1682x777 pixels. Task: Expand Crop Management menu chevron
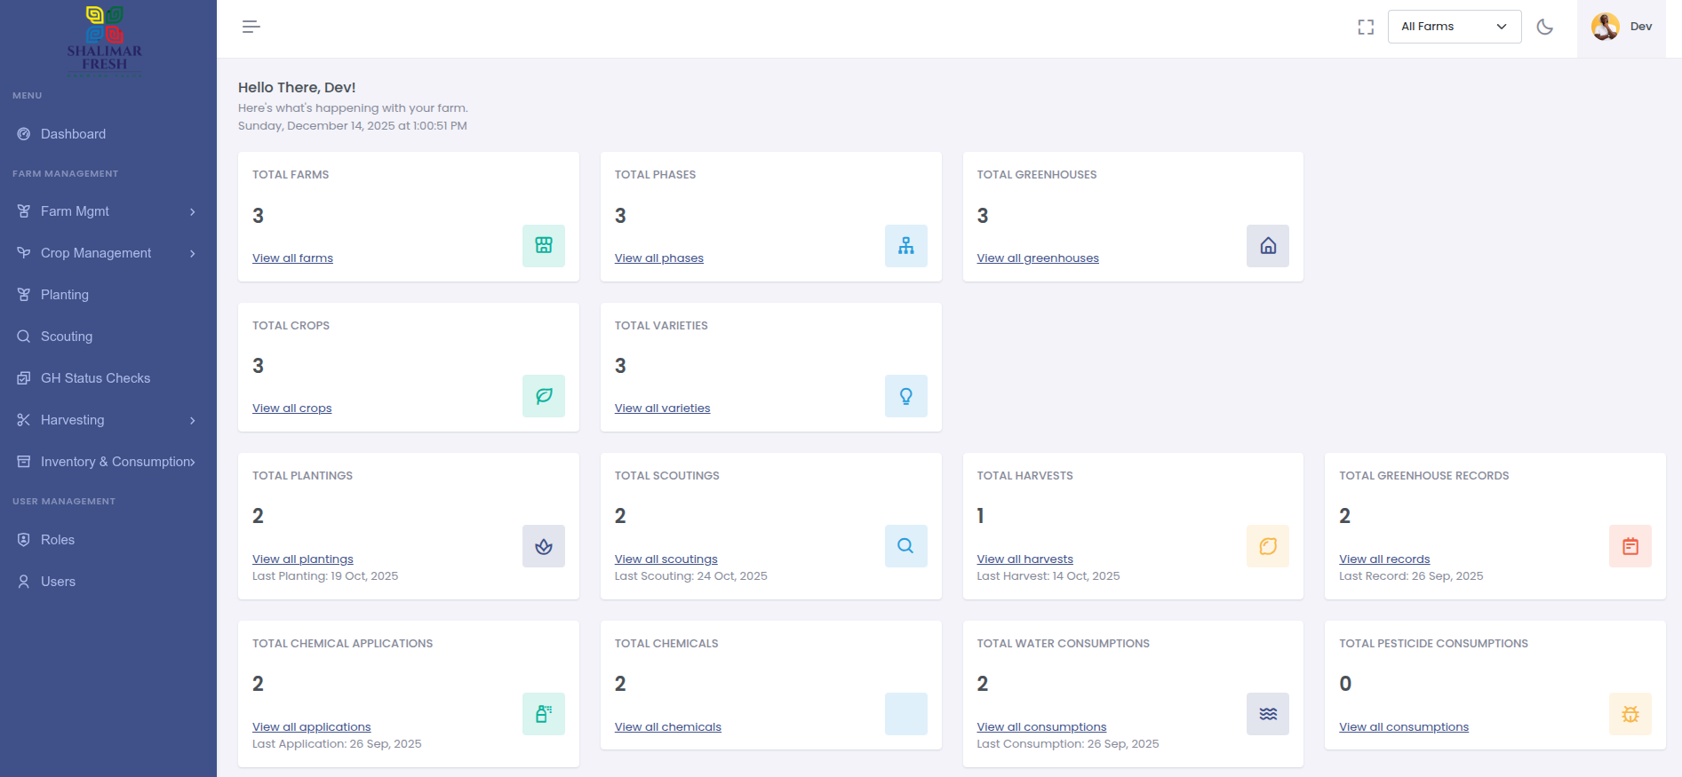click(x=192, y=253)
